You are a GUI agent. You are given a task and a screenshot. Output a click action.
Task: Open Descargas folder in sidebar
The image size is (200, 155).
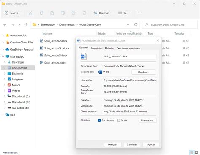pyautogui.click(x=18, y=62)
